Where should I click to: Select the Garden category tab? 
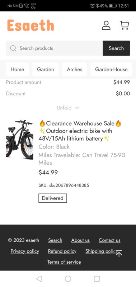coord(46,69)
